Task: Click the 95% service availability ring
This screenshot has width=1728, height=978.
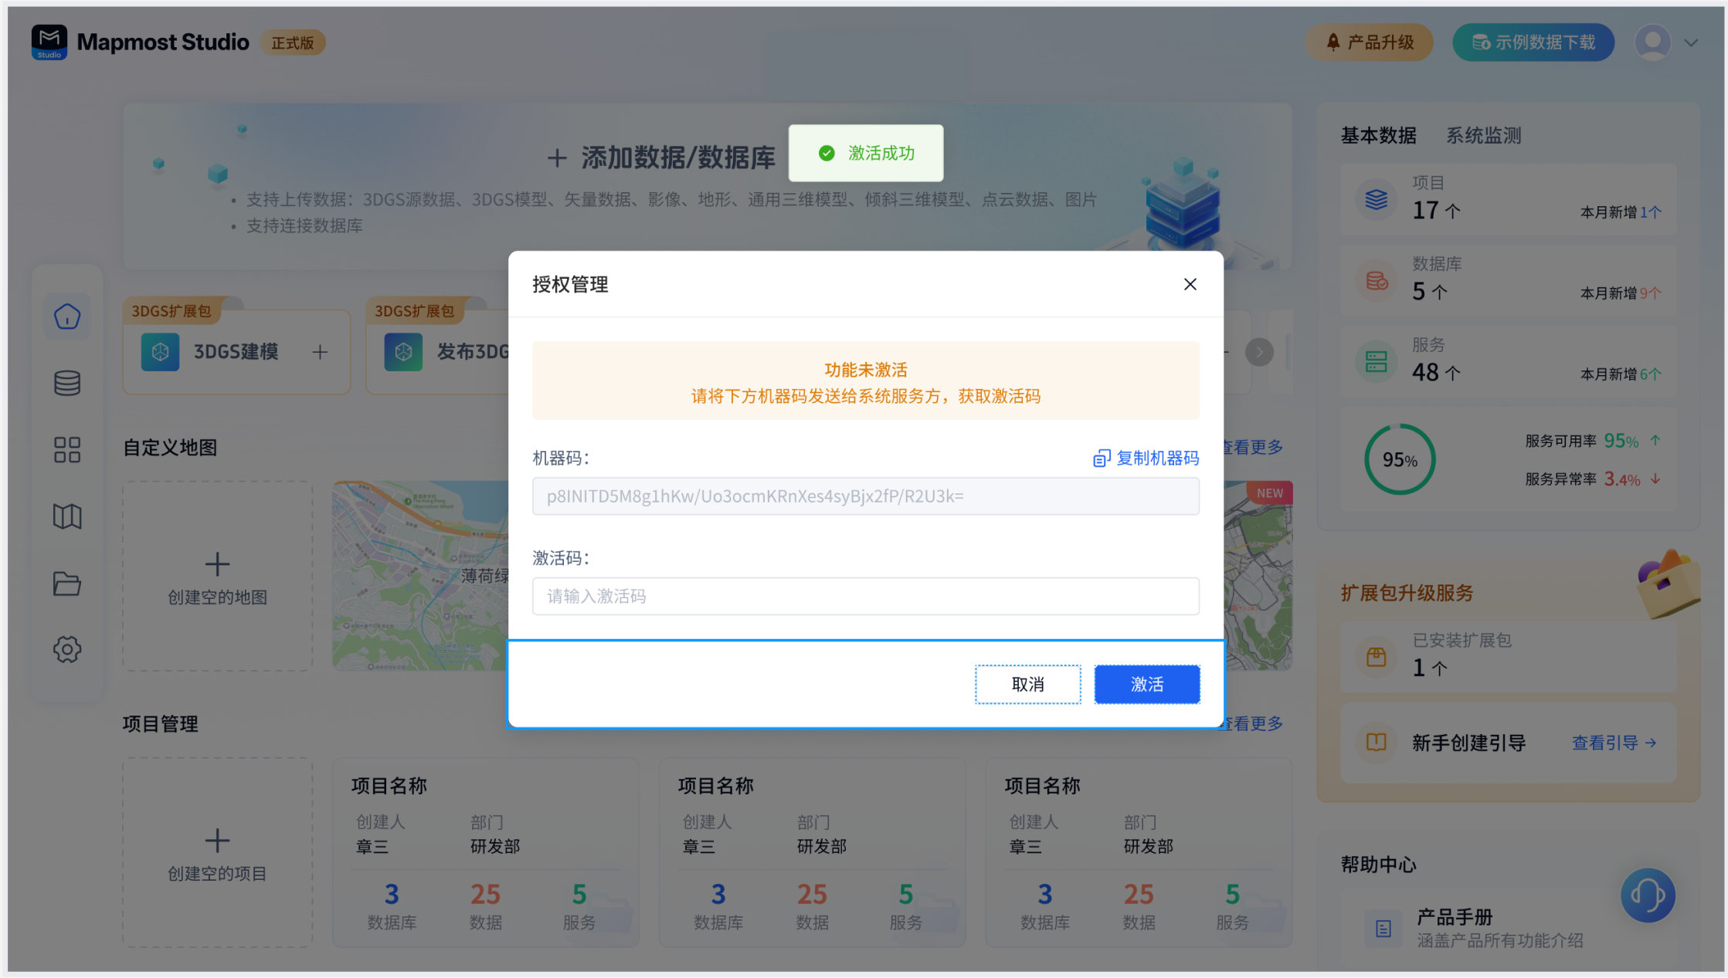Action: (x=1399, y=460)
